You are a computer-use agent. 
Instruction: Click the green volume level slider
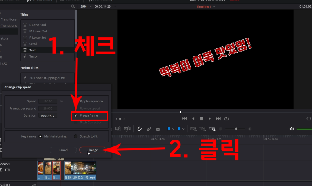click(x=304, y=129)
